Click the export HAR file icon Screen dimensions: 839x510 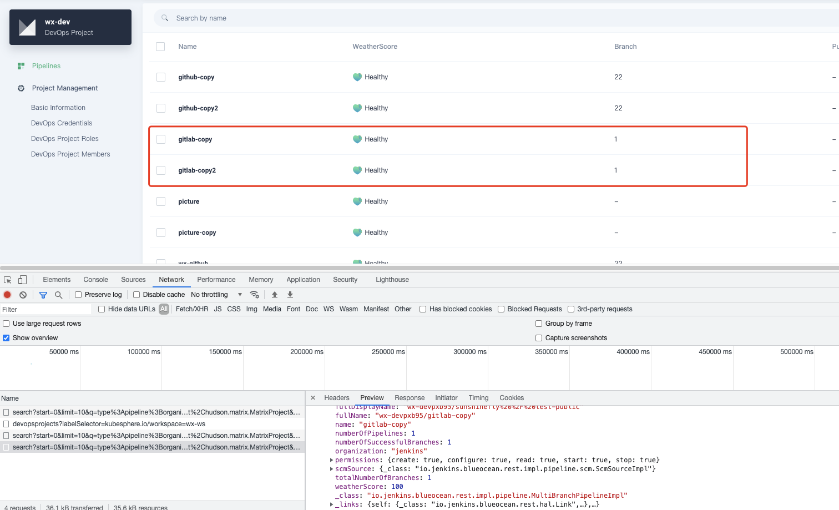point(290,295)
